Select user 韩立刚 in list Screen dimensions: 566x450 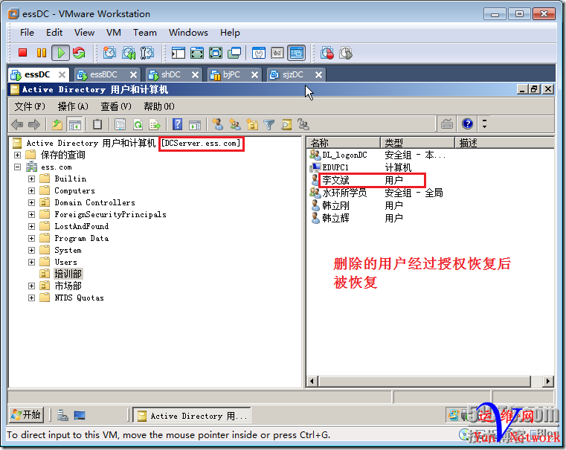point(335,206)
